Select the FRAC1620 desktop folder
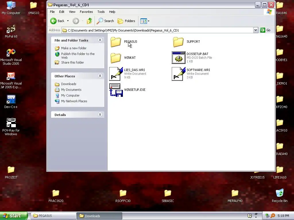The image size is (294, 220). coord(56,196)
